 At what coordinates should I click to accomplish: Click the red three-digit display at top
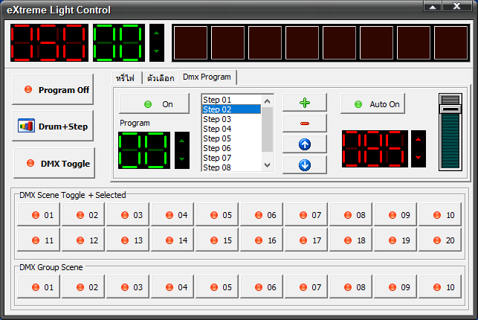[x=49, y=42]
